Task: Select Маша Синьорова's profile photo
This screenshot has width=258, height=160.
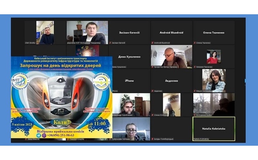Action: pyautogui.click(x=214, y=80)
